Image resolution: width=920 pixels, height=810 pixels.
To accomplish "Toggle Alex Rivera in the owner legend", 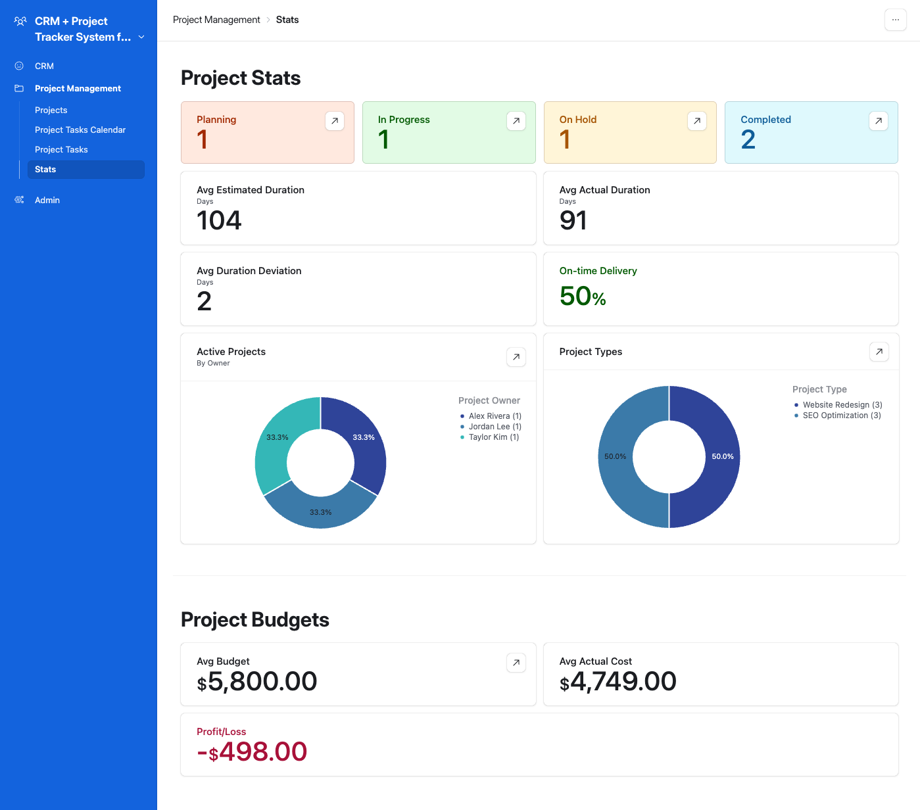I will click(491, 416).
